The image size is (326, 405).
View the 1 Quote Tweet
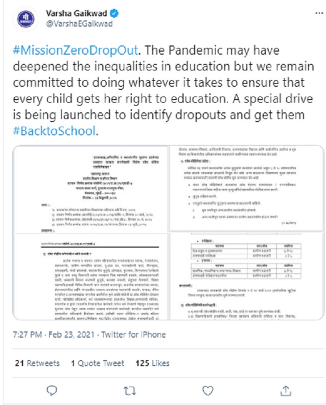97,363
